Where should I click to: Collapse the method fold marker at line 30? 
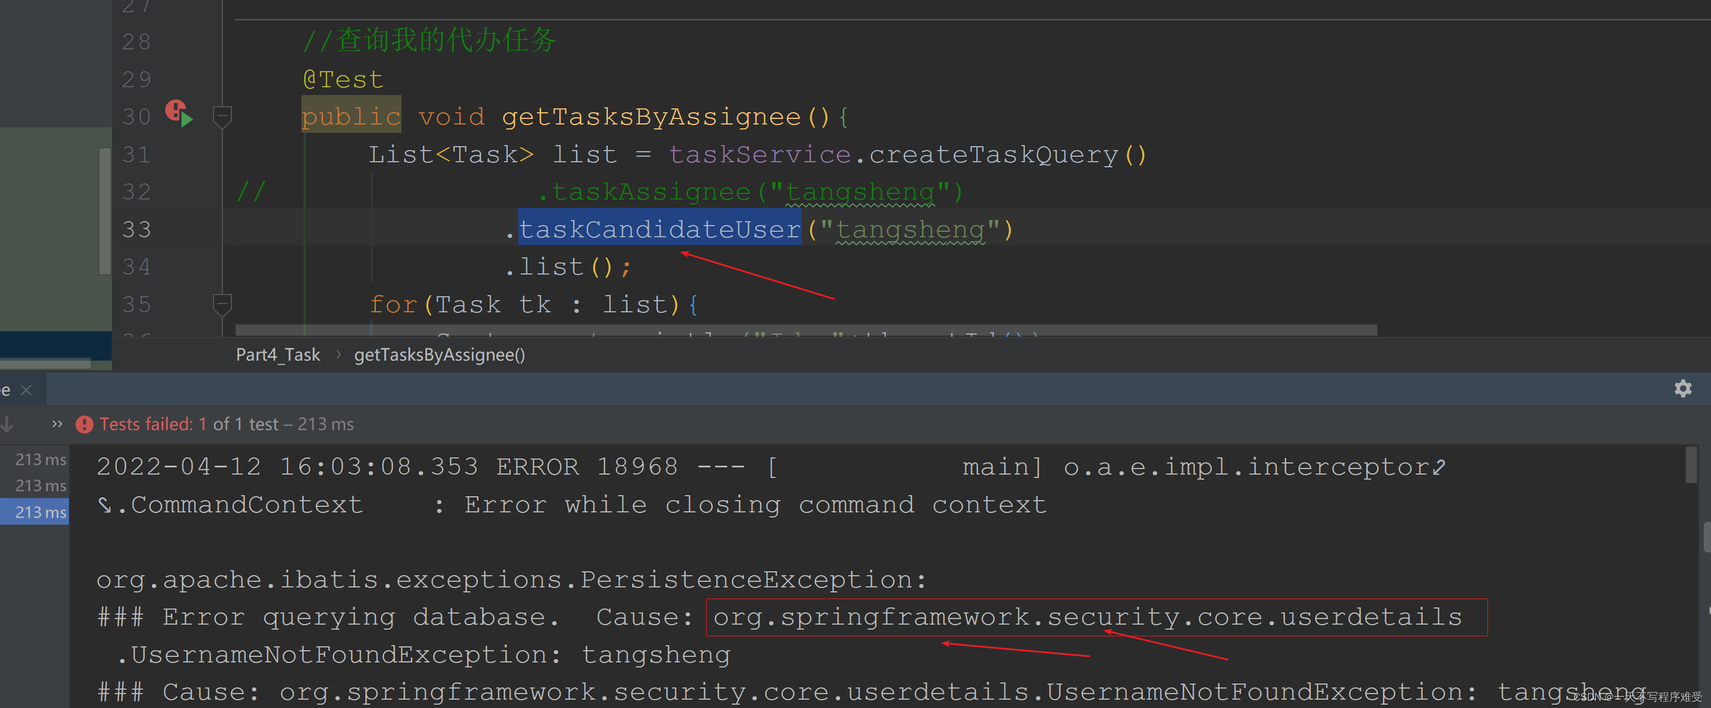pos(222,116)
